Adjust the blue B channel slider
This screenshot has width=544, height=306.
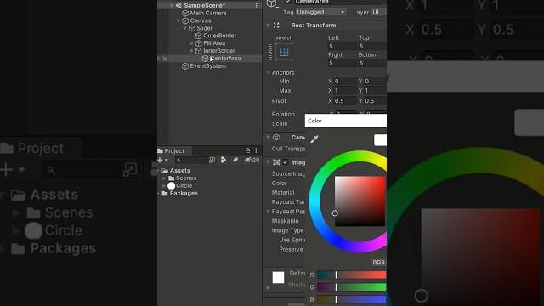pyautogui.click(x=351, y=299)
